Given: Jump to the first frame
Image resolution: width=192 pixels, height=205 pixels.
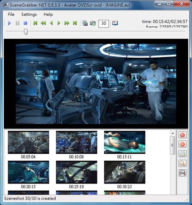Looking at the screenshot, I should click(35, 23).
